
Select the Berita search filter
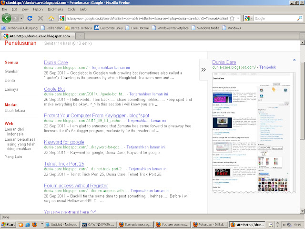tap(10, 80)
